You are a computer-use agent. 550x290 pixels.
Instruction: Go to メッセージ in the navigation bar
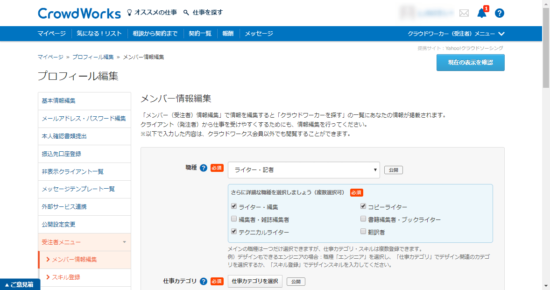pyautogui.click(x=259, y=34)
